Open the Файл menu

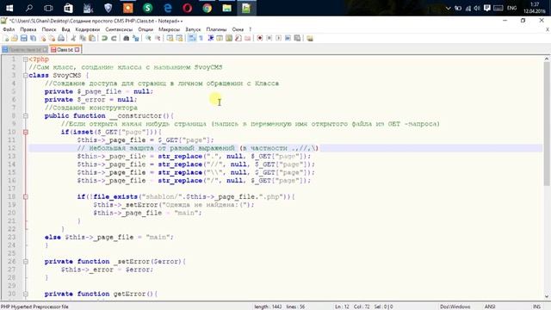pyautogui.click(x=9, y=29)
